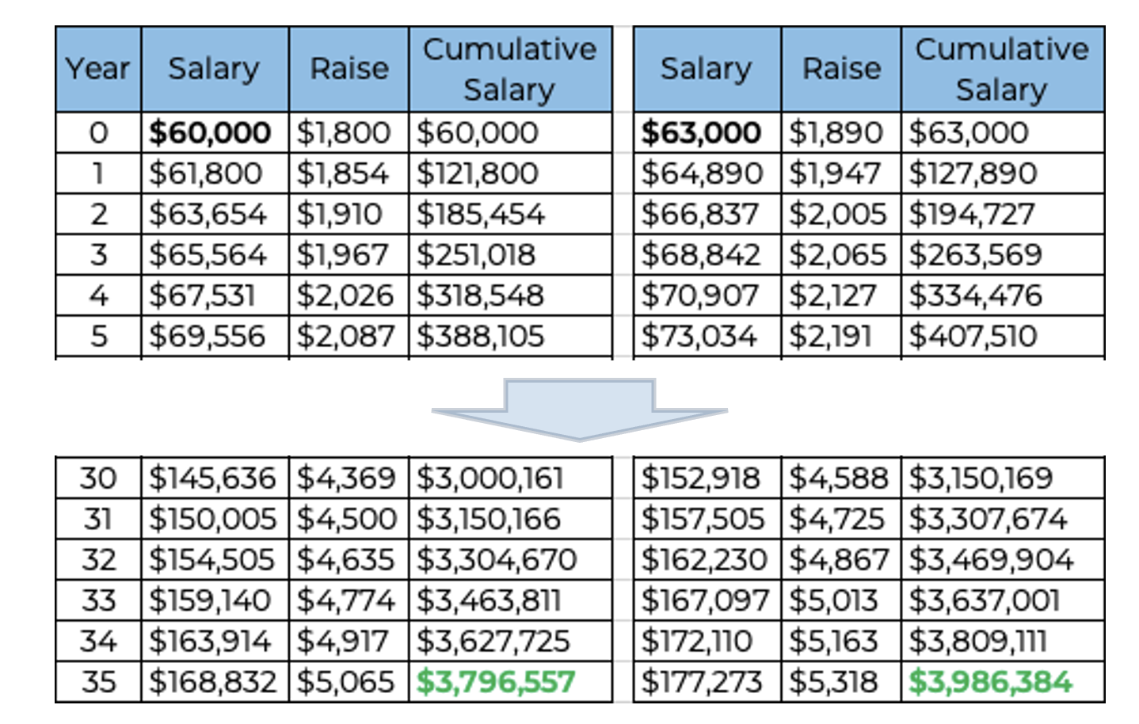Click the $4,500 raise cell
The height and width of the screenshot is (724, 1139).
coord(346,519)
